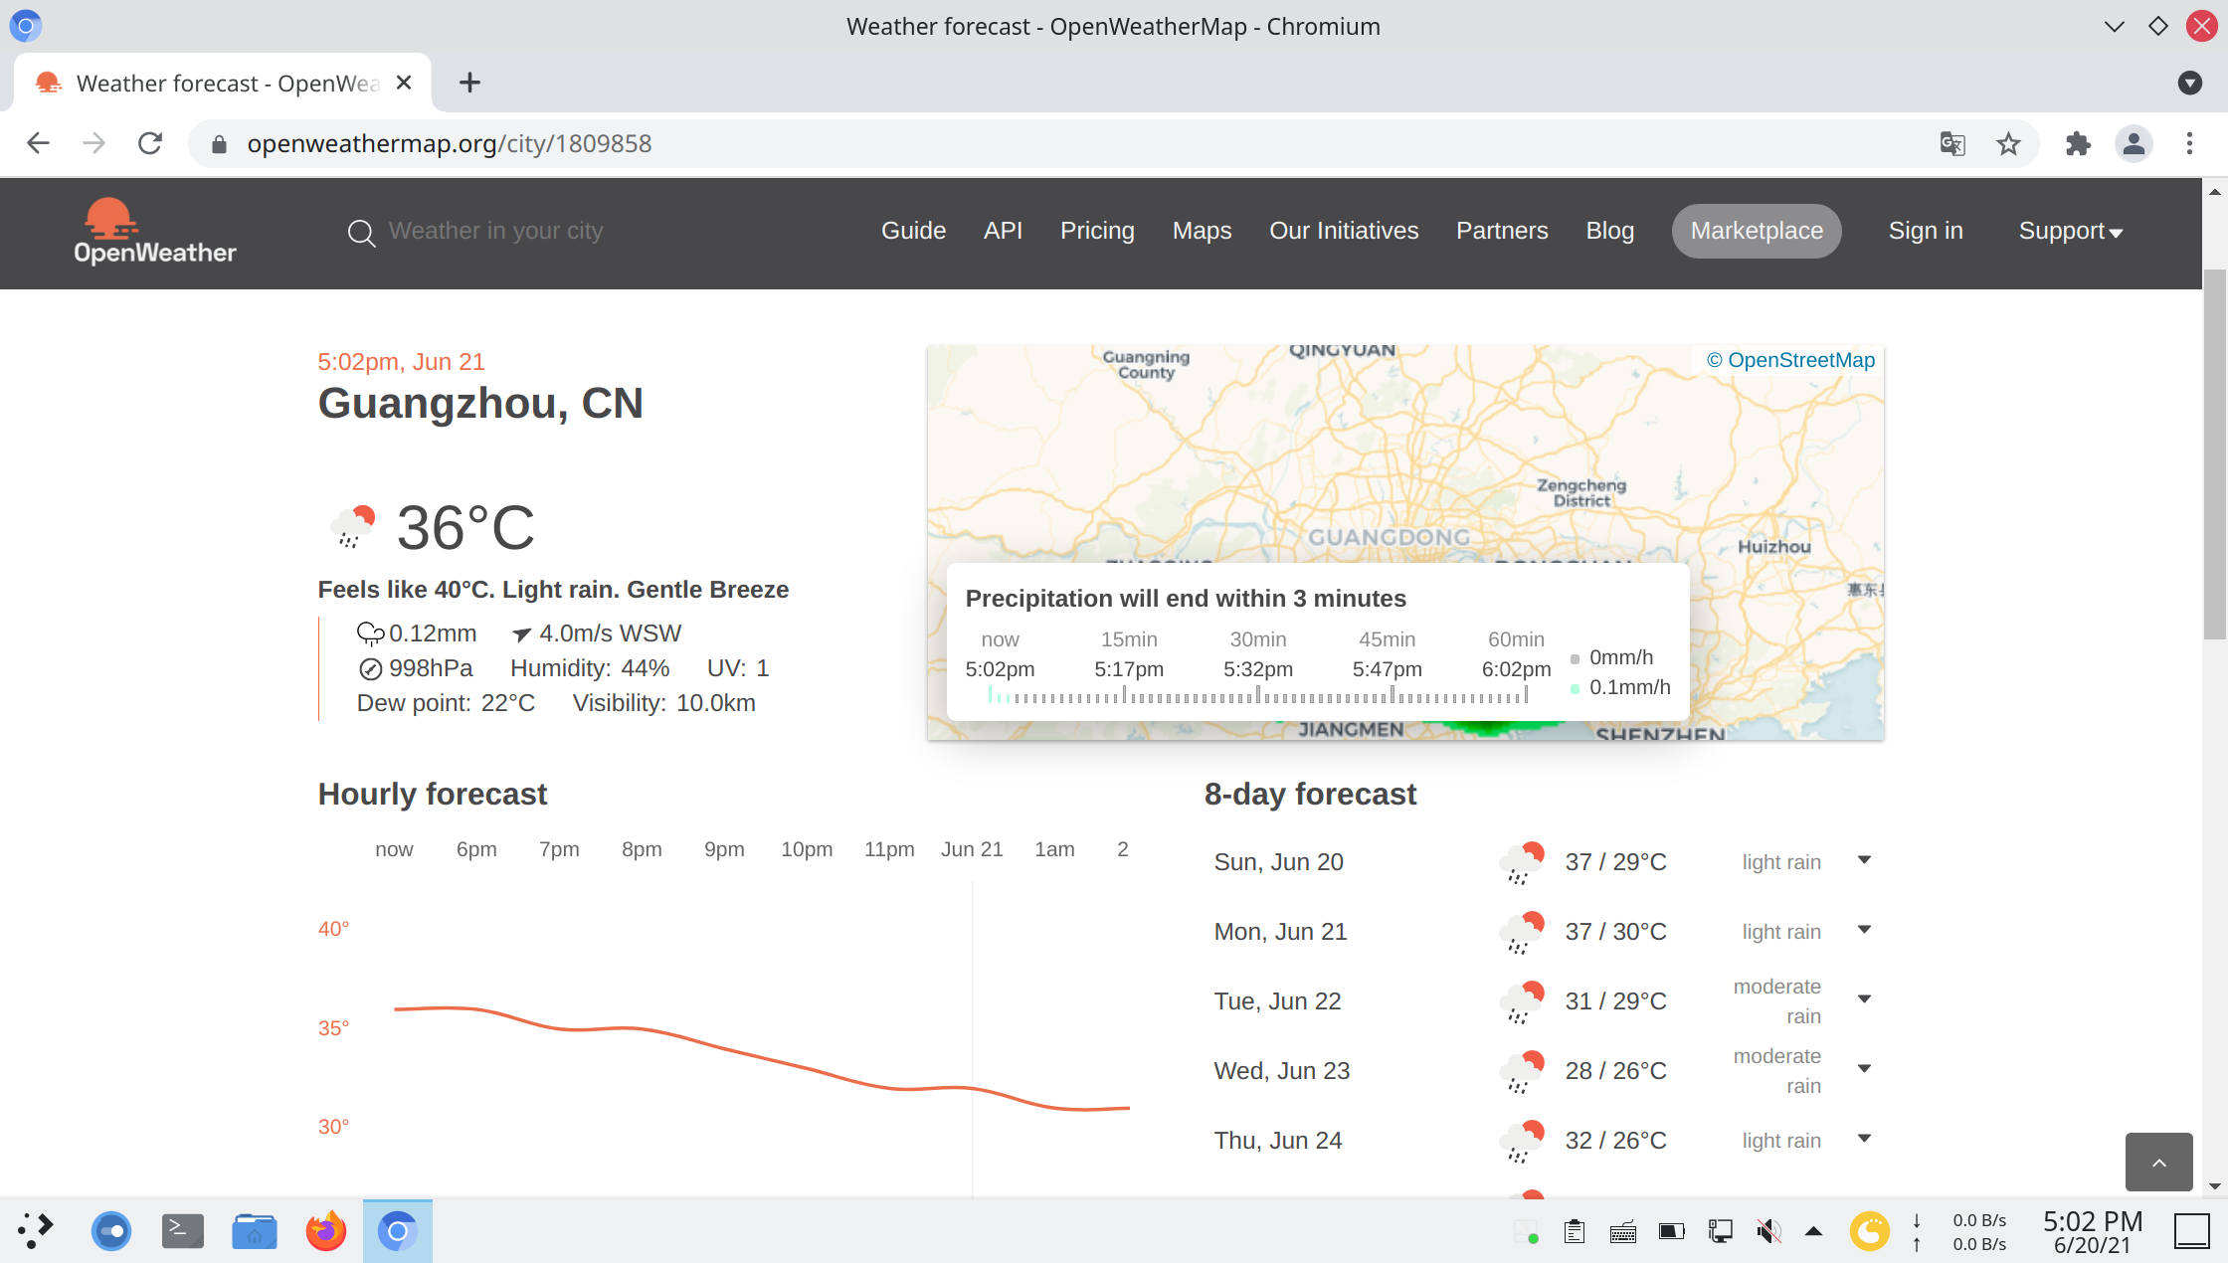This screenshot has height=1263, width=2228.
Task: Click the translate page icon
Action: click(1952, 144)
